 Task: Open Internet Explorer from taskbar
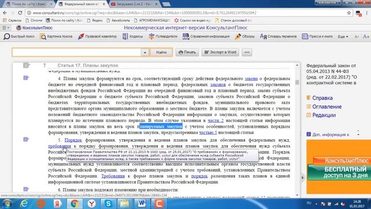[x=24, y=204]
